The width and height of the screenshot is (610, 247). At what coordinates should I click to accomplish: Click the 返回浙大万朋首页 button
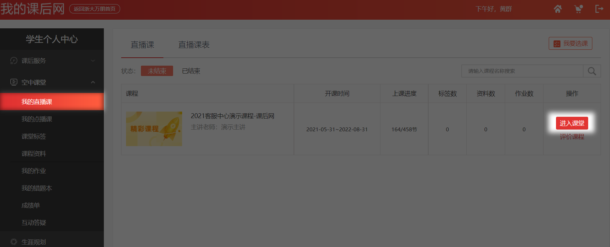click(95, 9)
